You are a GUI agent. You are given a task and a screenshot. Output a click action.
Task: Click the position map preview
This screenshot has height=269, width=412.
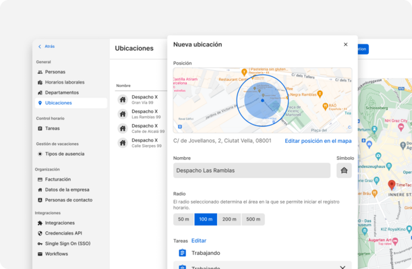[x=262, y=100]
